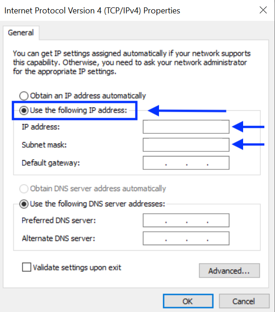Image resolution: width=275 pixels, height=312 pixels.
Task: Click the Default gateway address field
Action: (186, 163)
